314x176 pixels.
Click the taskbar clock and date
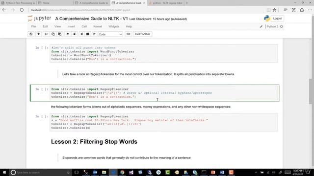click(298, 173)
